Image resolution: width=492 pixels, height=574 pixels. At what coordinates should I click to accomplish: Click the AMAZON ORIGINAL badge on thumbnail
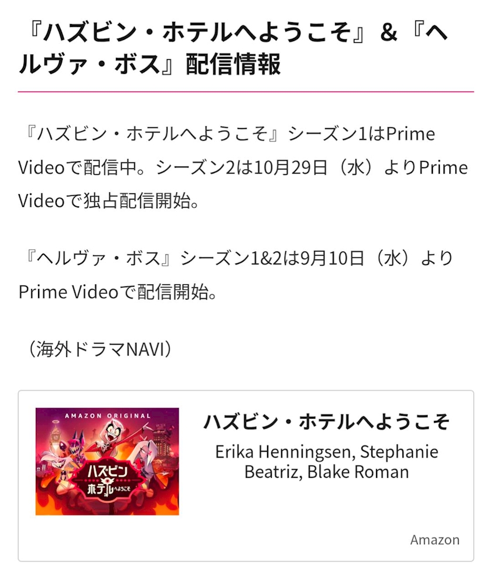click(108, 416)
